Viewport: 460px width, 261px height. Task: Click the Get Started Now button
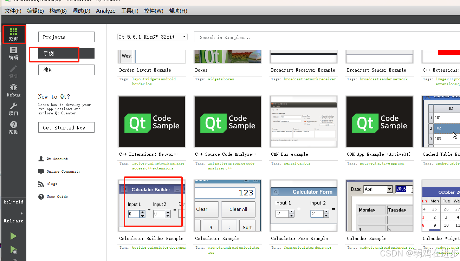(66, 128)
